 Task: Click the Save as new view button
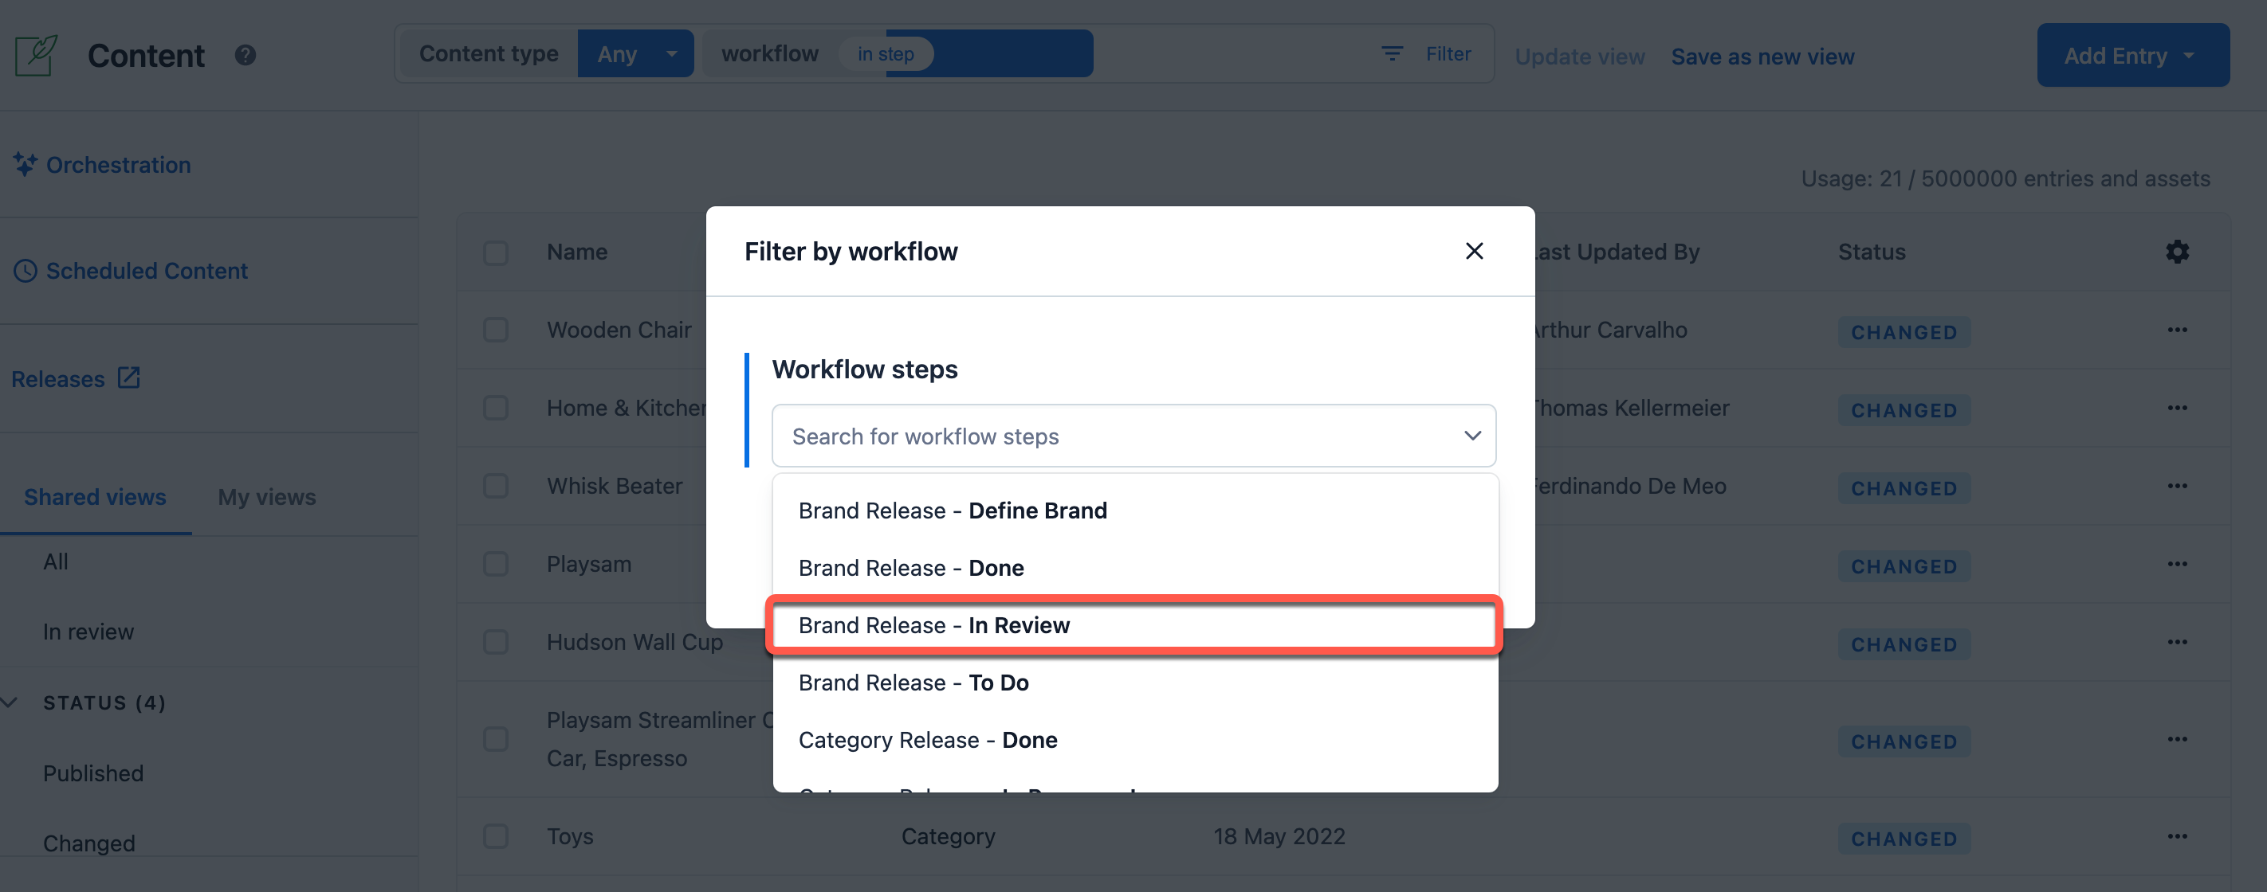point(1762,53)
